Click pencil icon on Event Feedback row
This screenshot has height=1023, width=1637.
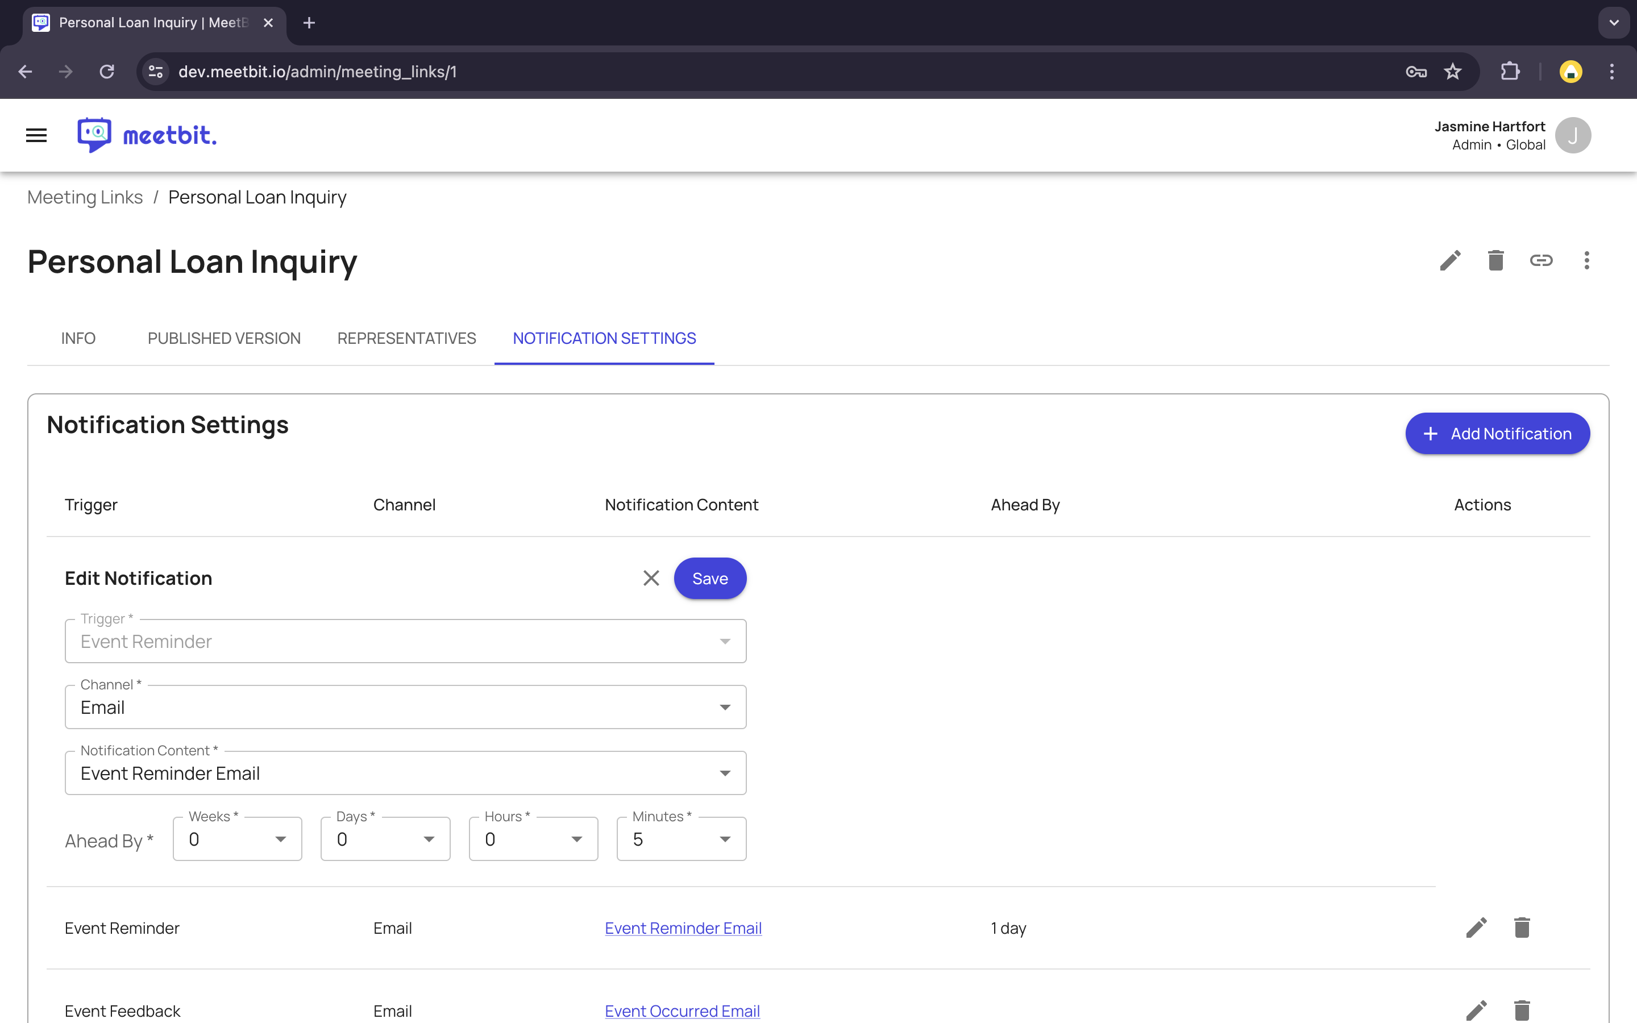[1476, 1010]
